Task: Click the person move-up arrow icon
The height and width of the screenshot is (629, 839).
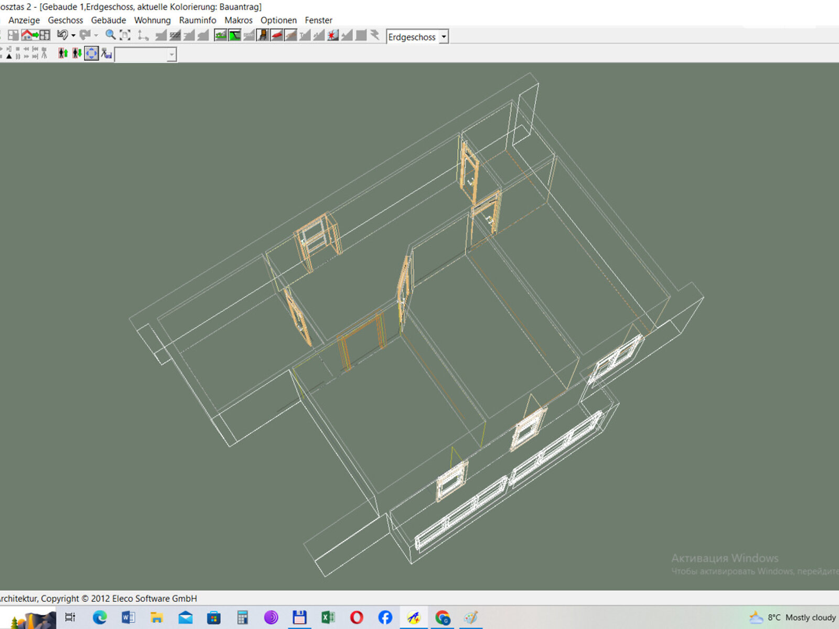Action: (x=63, y=53)
